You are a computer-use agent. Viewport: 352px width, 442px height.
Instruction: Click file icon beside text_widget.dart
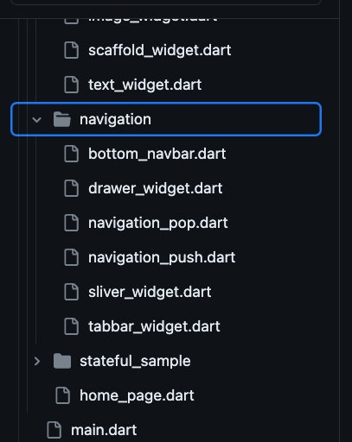(x=71, y=85)
